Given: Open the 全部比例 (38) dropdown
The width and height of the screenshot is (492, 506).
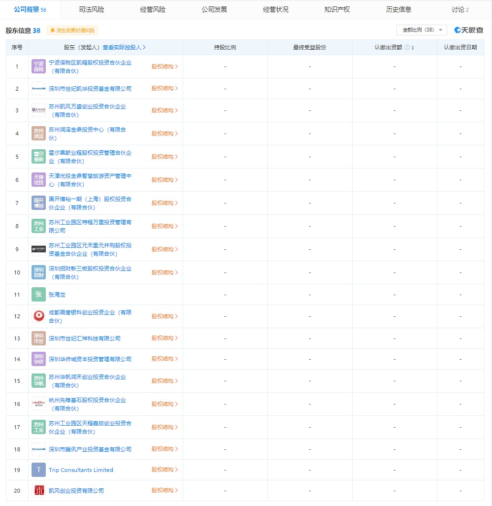Looking at the screenshot, I should [x=422, y=30].
